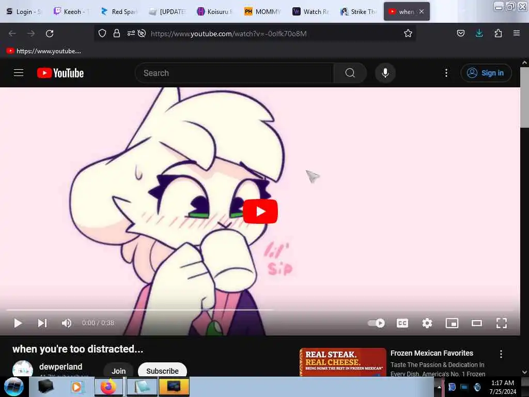Mute the video volume speaker icon
Screen dimensions: 529x397
pyautogui.click(x=67, y=323)
